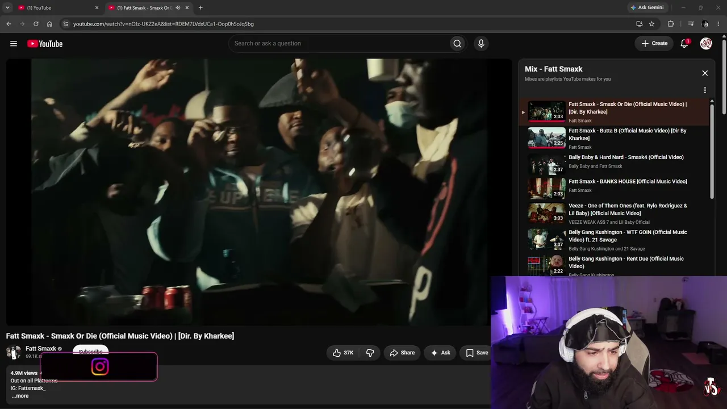Open YouTube notifications bell
Image resolution: width=727 pixels, height=409 pixels.
684,44
